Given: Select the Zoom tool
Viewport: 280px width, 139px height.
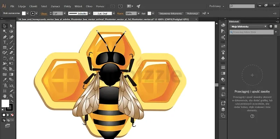Looking at the screenshot, I should (11, 96).
